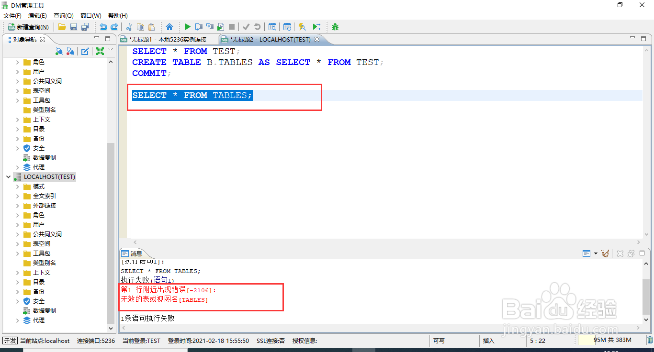Click the CREATE TABLE B.TABLES statement line
The image size is (654, 352).
coord(259,62)
